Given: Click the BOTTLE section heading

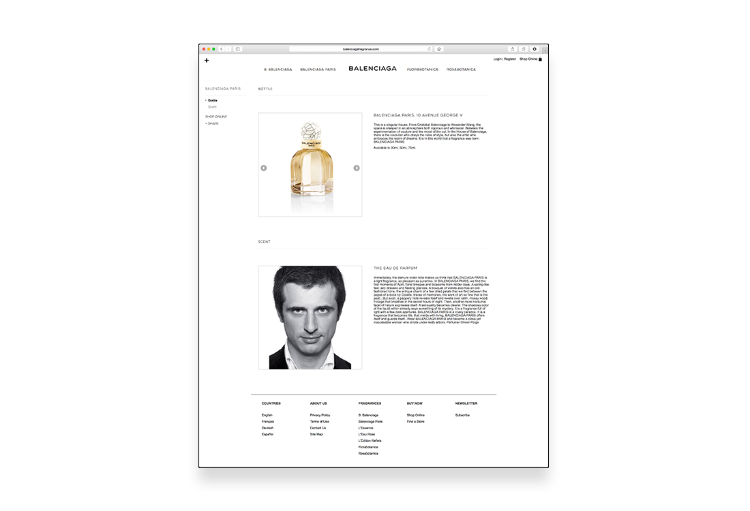Looking at the screenshot, I should click(265, 89).
